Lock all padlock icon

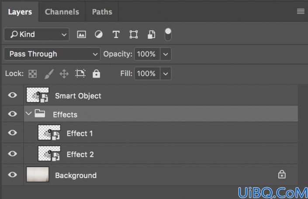click(x=96, y=74)
